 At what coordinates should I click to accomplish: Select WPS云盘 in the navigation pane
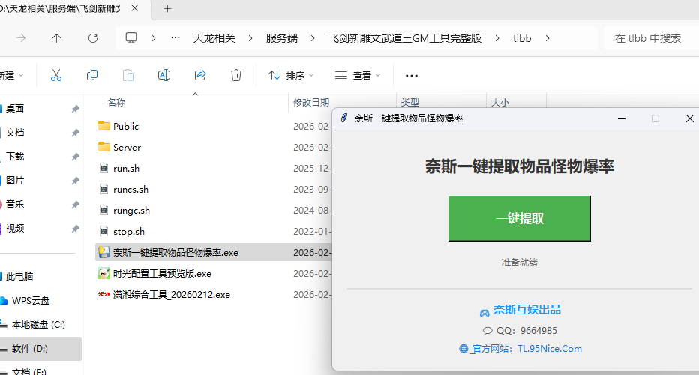(30, 301)
